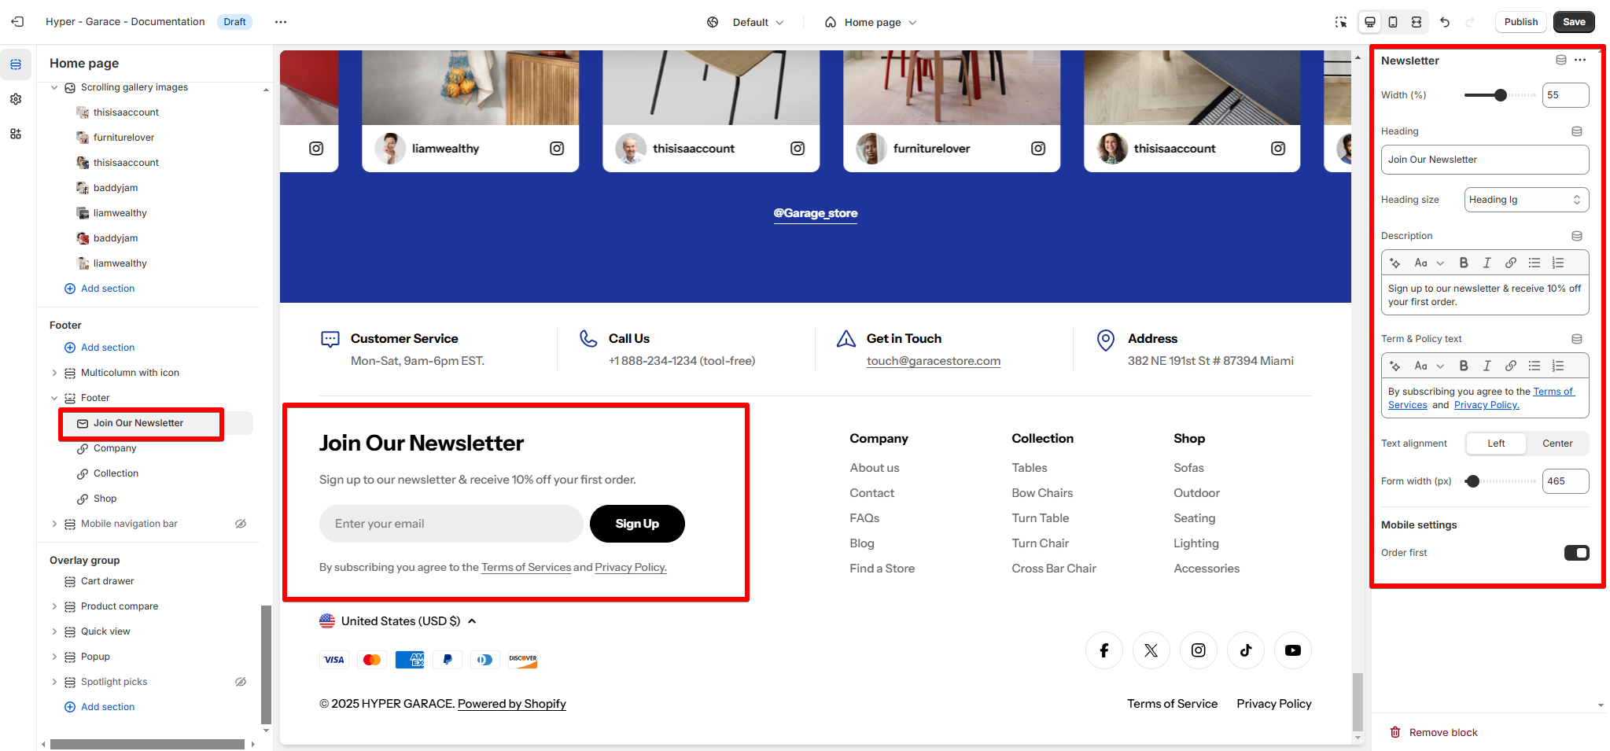This screenshot has width=1610, height=751.
Task: Expand the Quick view section
Action: pyautogui.click(x=54, y=631)
